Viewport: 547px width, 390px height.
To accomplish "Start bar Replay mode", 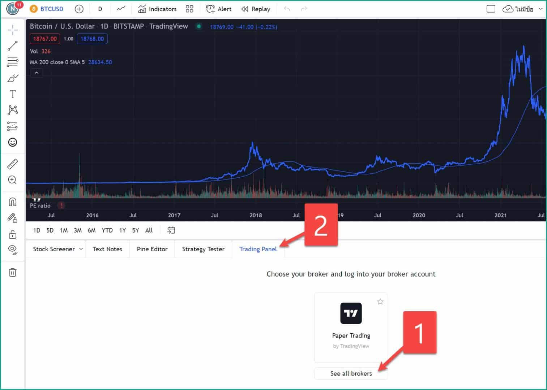I will point(256,9).
